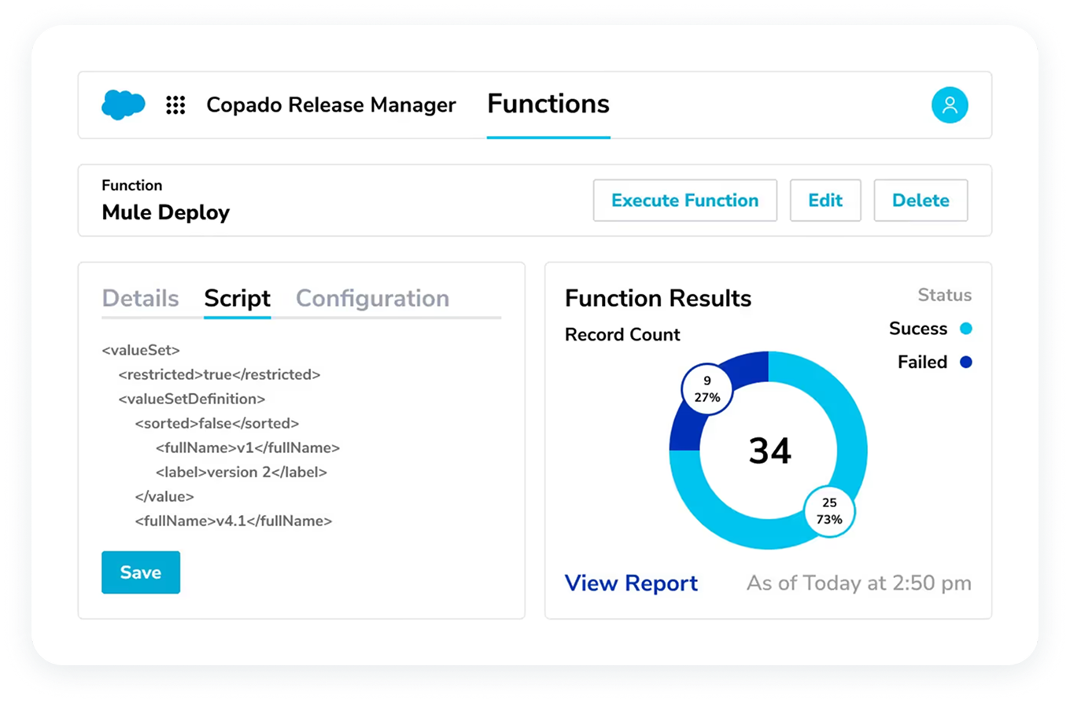Click the Function Results heading
This screenshot has height=703, width=1070.
point(659,299)
